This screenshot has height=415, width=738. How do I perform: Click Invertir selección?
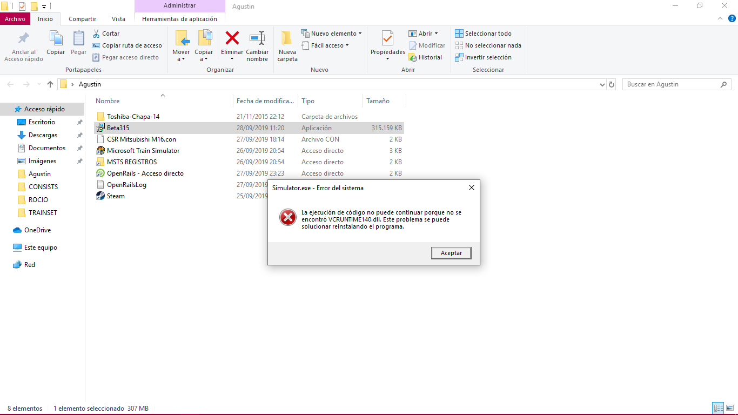pyautogui.click(x=483, y=57)
